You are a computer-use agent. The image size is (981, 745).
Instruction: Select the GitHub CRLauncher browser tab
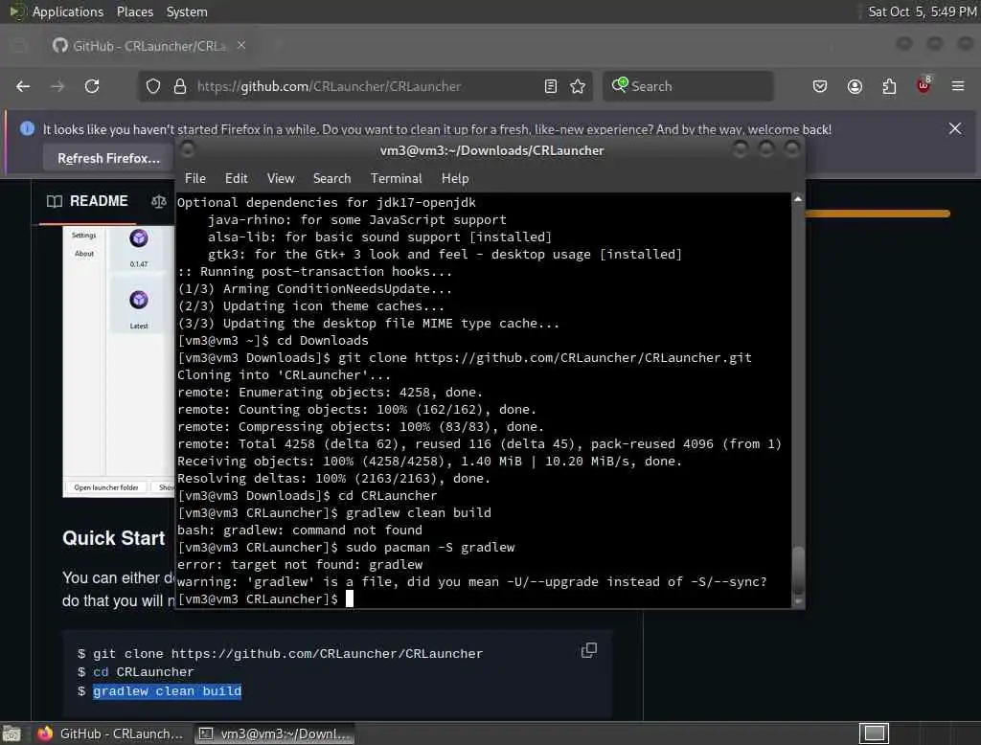pyautogui.click(x=148, y=46)
